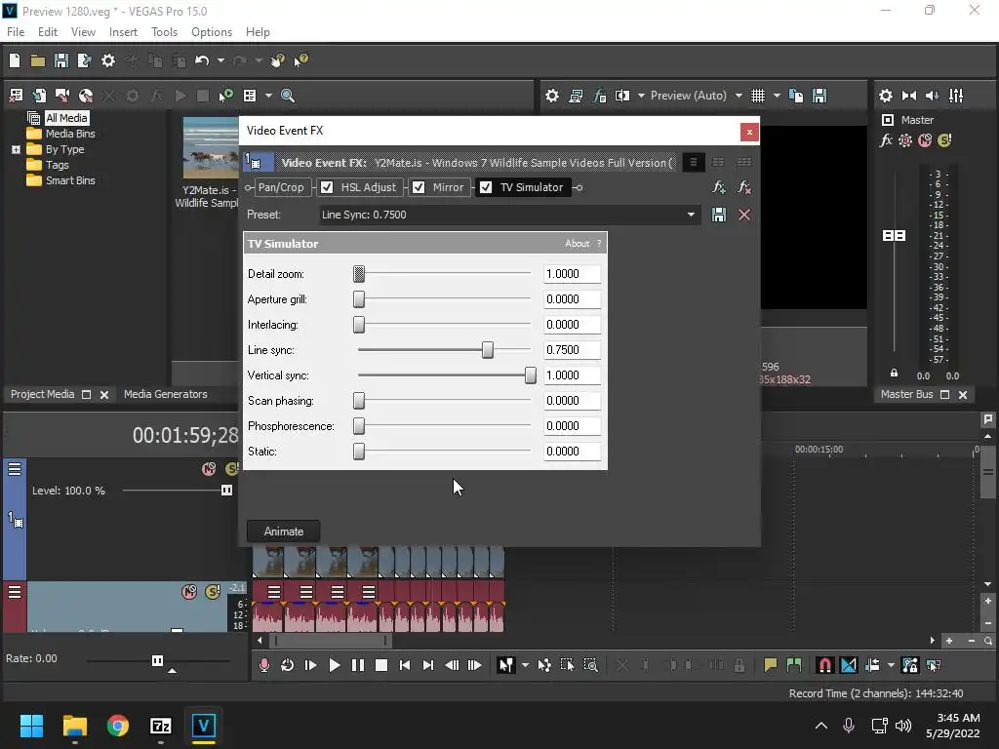Image resolution: width=999 pixels, height=749 pixels.
Task: Open the Insert menu
Action: tap(123, 32)
